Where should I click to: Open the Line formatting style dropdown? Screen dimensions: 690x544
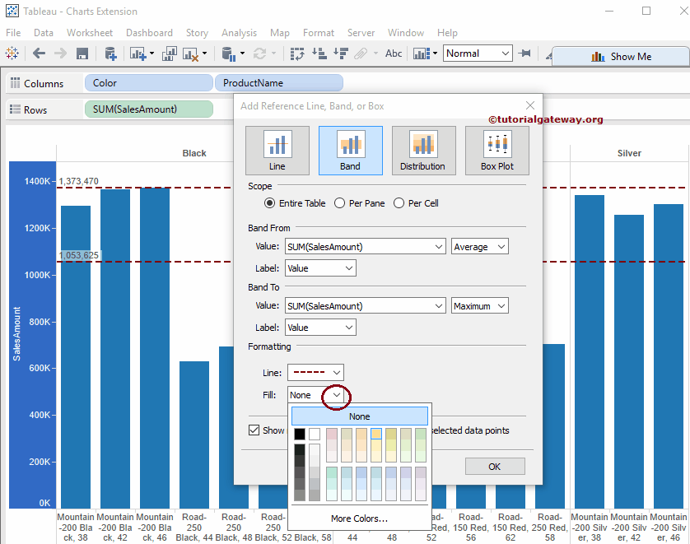pos(315,373)
